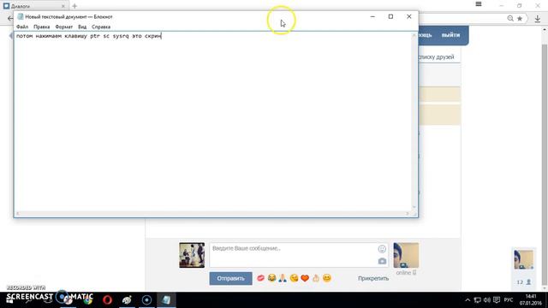Click the Notepad document icon in title bar

coord(21,16)
